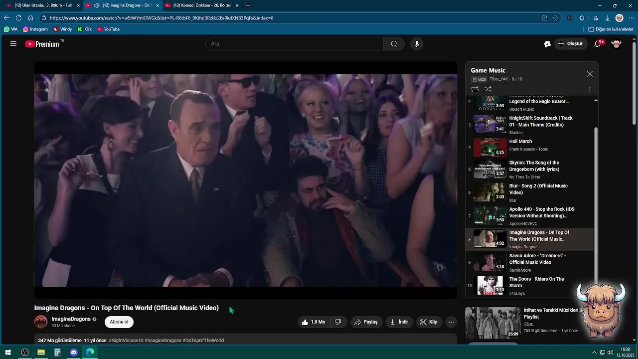Play Savoir Adore Dreamers playlist item
The height and width of the screenshot is (359, 638).
coord(530,262)
